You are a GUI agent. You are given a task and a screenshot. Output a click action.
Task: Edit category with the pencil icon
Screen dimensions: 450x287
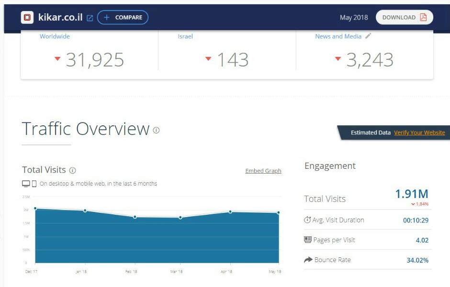pyautogui.click(x=368, y=36)
